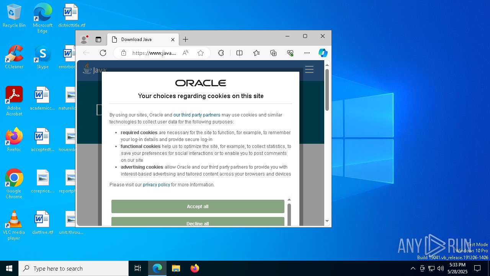Open Browser essentials heart icon
The width and height of the screenshot is (490, 276).
(x=290, y=53)
